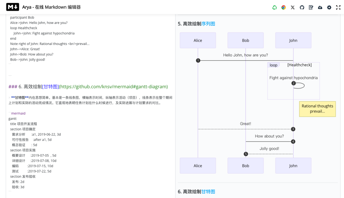Viewport: 344px width, 198px height.
Task: Click the yellow Rational thoughts prevail note
Action: click(x=318, y=109)
